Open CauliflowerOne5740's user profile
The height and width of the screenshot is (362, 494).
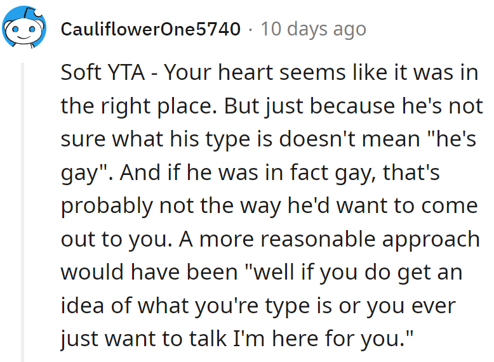150,29
